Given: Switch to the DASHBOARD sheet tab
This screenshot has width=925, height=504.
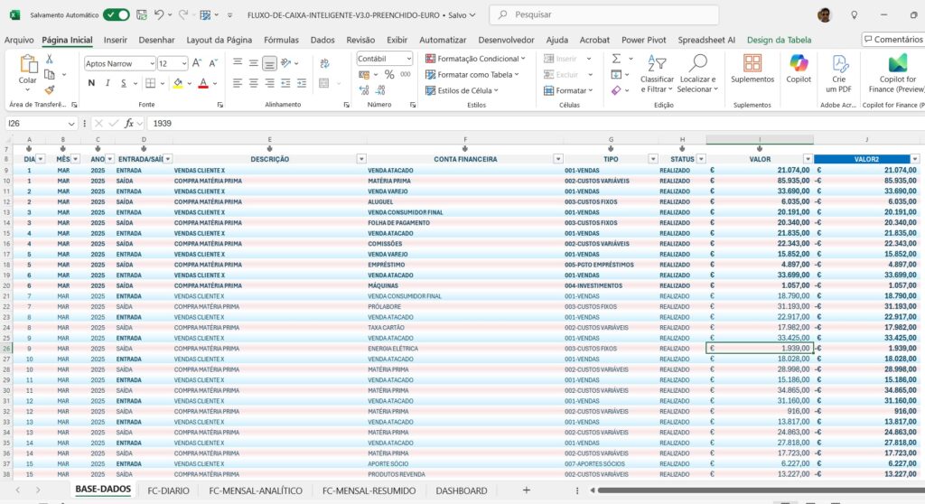Looking at the screenshot, I should [461, 490].
